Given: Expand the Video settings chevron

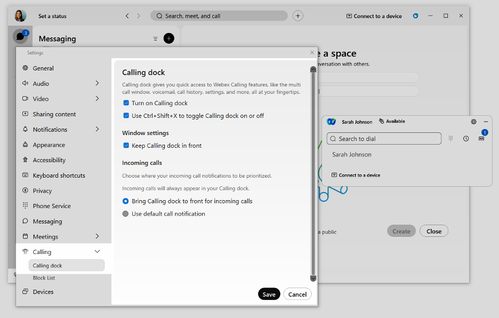Looking at the screenshot, I should coord(97,99).
